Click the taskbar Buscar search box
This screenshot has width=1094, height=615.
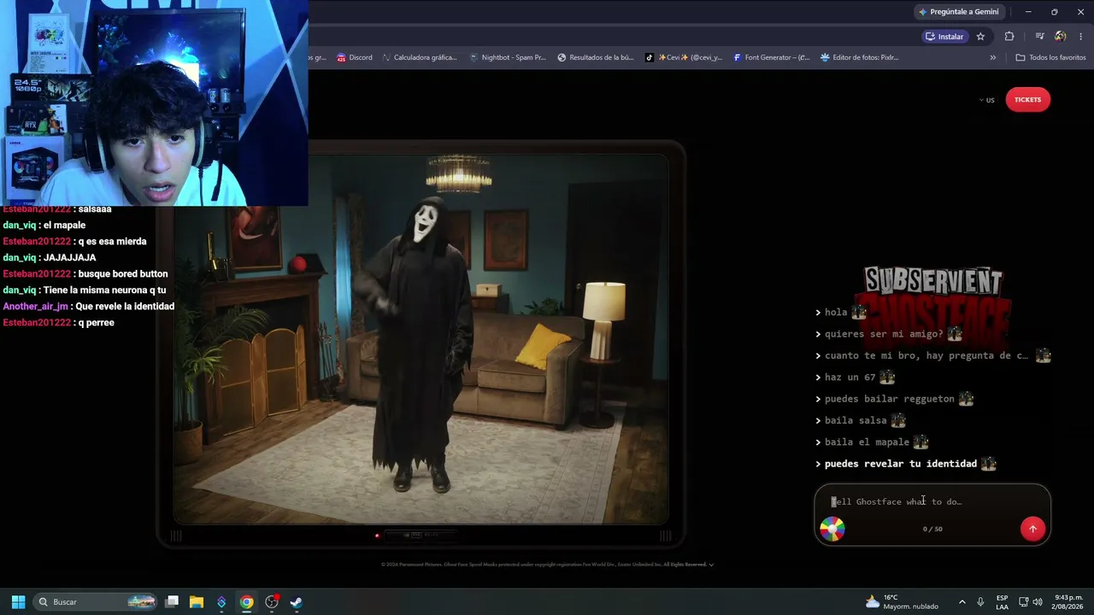click(x=96, y=602)
